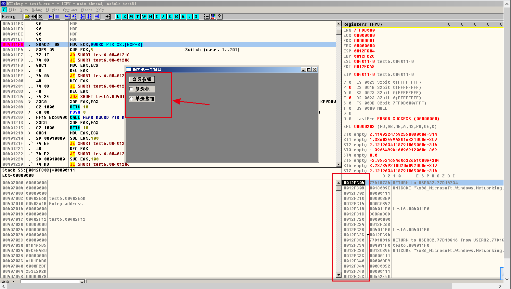
Task: Toggle the C flag value
Action: coord(350,82)
